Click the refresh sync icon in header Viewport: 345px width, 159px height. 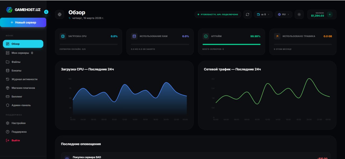[247, 14]
